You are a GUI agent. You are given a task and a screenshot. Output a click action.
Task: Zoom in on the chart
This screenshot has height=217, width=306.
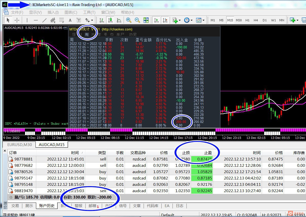point(129,20)
